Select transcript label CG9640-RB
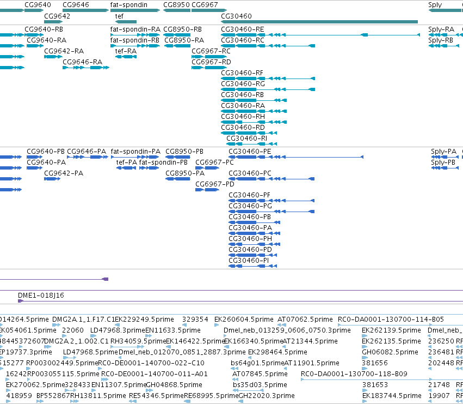Image resolution: width=463 pixels, height=404 pixels. 44,29
